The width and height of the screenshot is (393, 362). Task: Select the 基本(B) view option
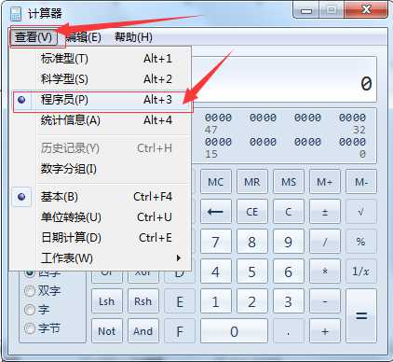pos(101,197)
